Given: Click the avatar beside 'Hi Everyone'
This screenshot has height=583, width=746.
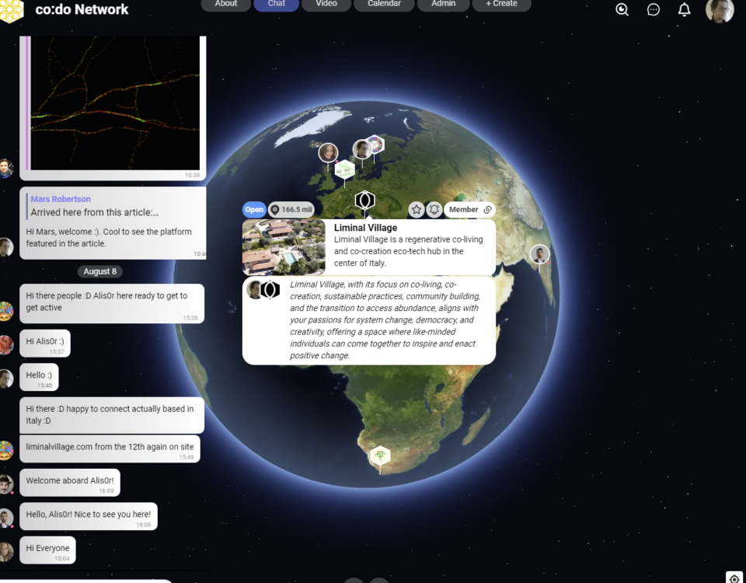Looking at the screenshot, I should (5, 552).
